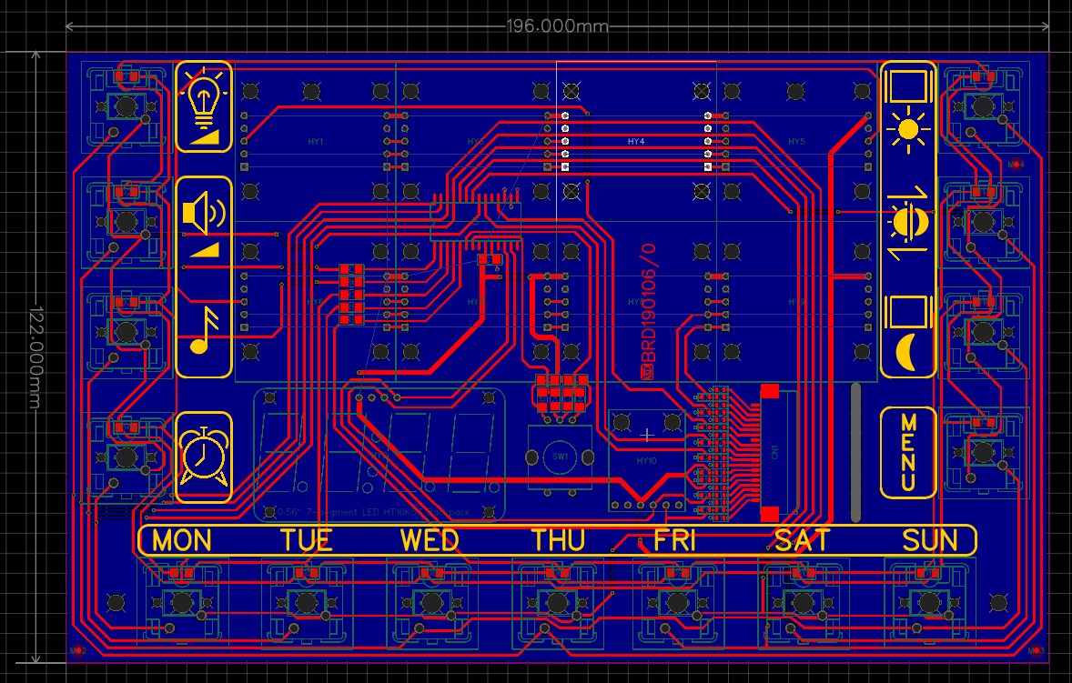Pick the tactile switch beside the moon icon
The width and height of the screenshot is (1072, 683).
point(983,333)
